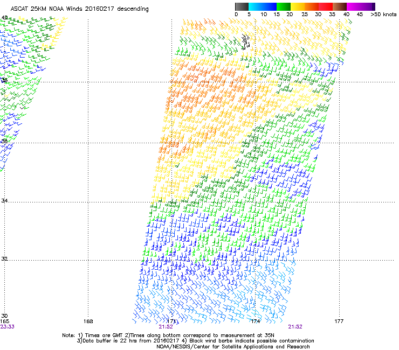Click the longitude label '177'
This screenshot has height=350, width=399.
point(339,321)
